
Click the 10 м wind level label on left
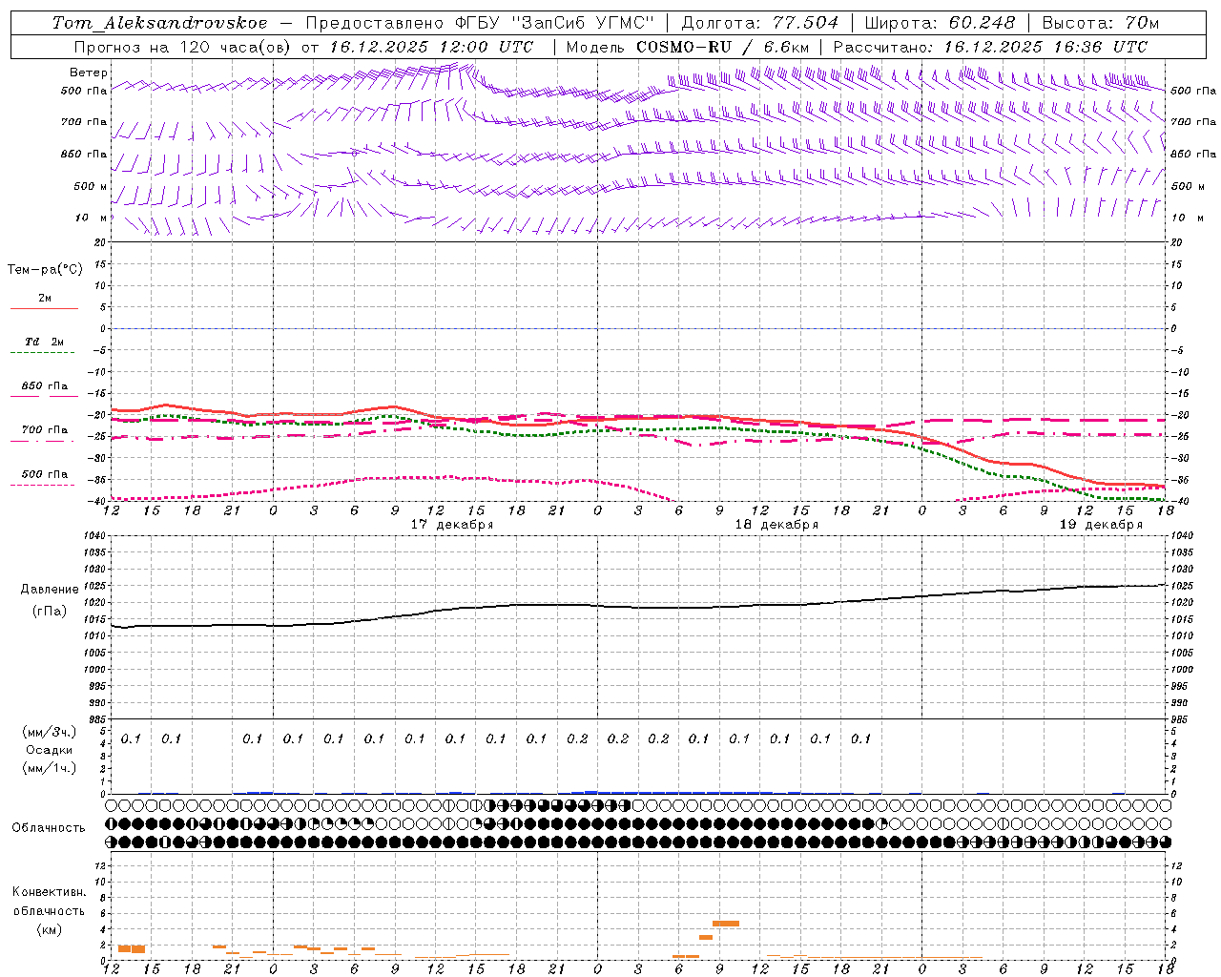point(92,218)
